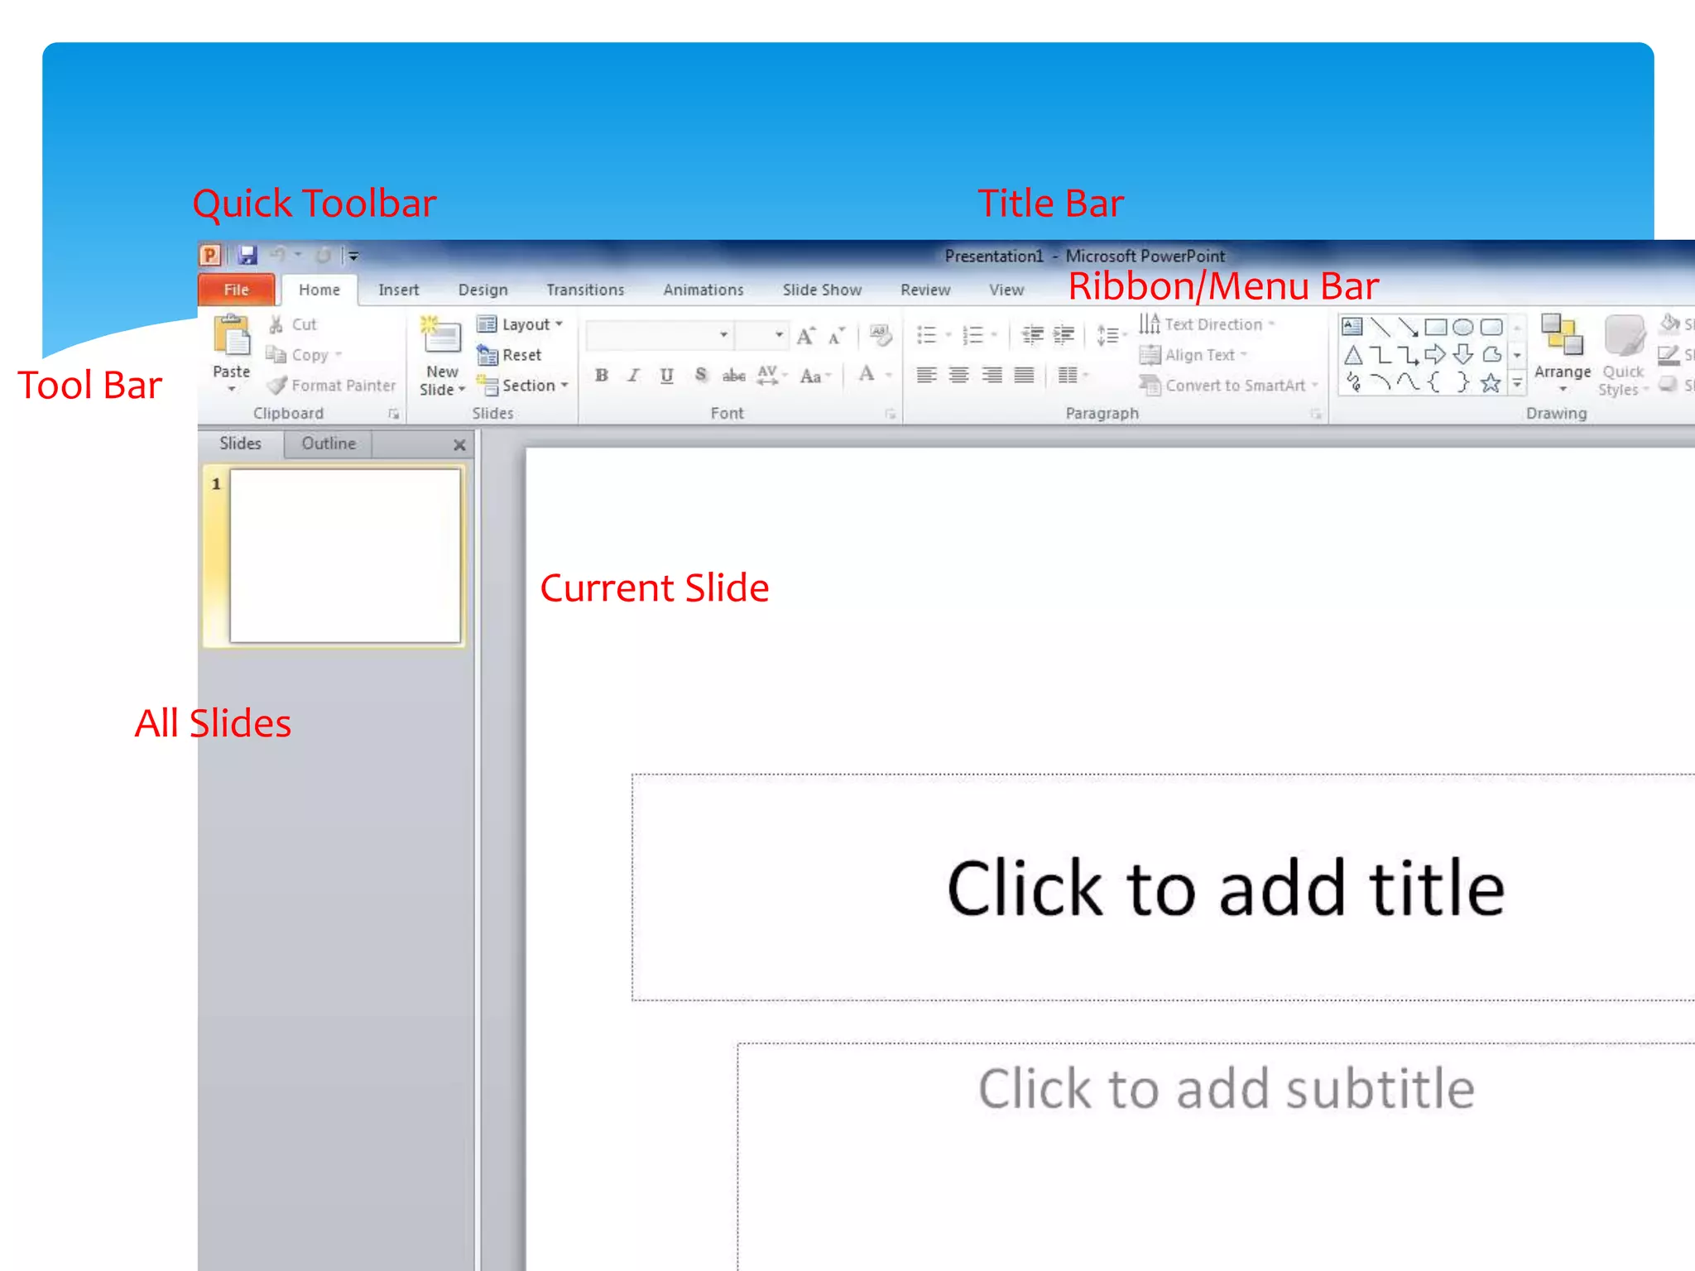Toggle Underline formatting
The width and height of the screenshot is (1695, 1271).
(x=666, y=376)
